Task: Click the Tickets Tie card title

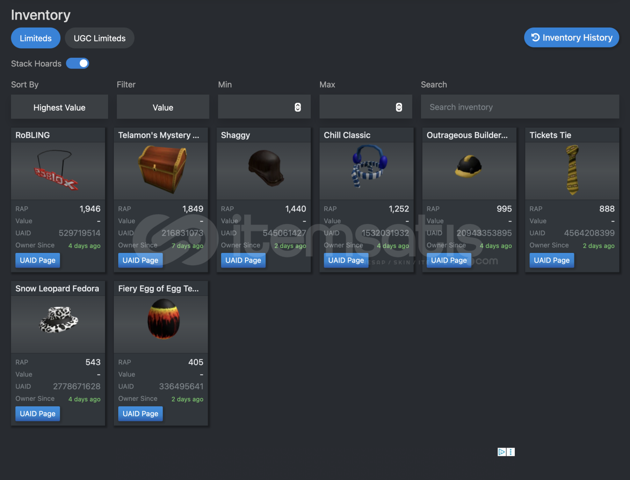Action: [550, 135]
